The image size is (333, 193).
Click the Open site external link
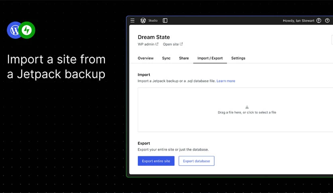[172, 44]
